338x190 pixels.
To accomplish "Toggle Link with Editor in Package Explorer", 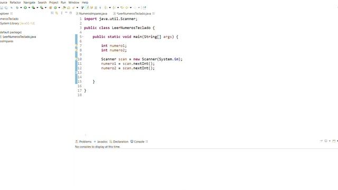I will pos(57,13).
